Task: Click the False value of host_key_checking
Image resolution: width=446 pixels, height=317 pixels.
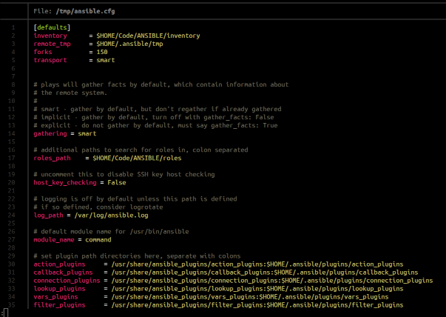Action: [117, 182]
